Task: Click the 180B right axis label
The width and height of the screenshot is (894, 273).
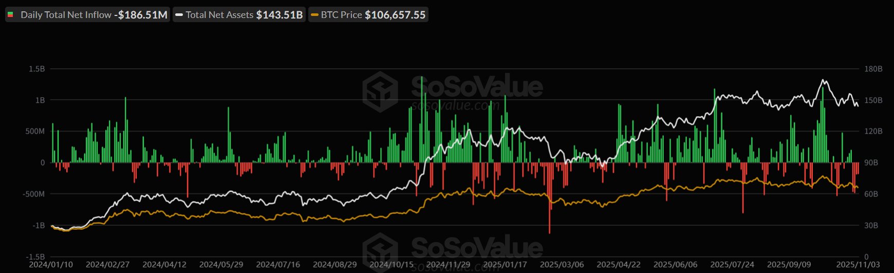Action: 873,69
